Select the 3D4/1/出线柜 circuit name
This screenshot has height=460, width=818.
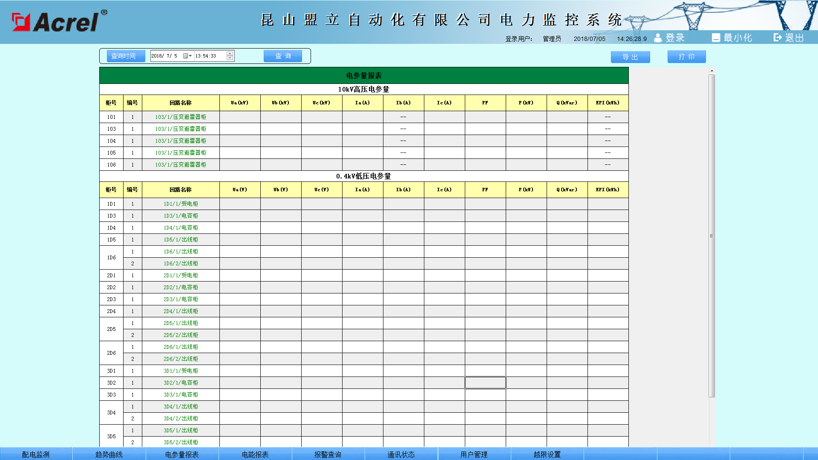tap(181, 406)
